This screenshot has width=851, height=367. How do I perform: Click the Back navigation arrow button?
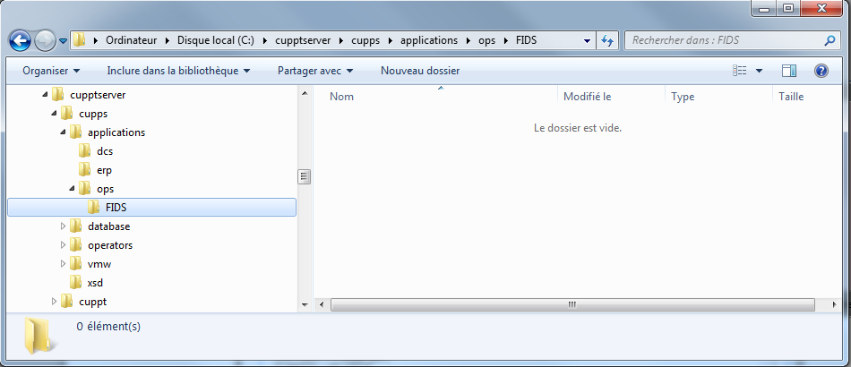pyautogui.click(x=21, y=40)
